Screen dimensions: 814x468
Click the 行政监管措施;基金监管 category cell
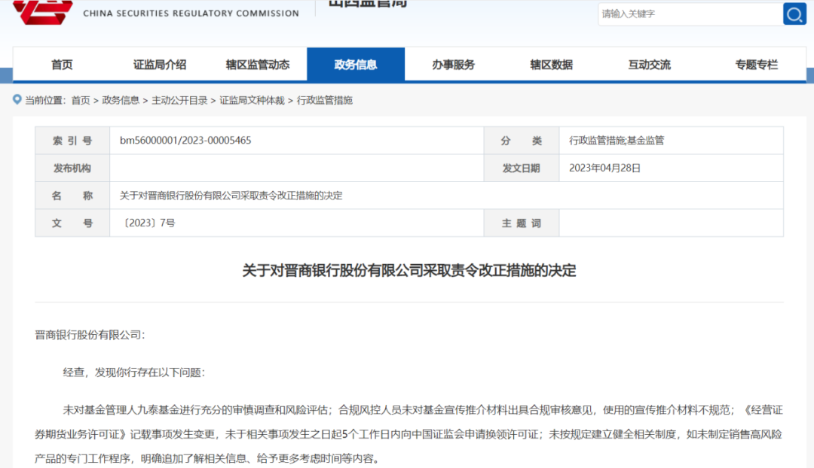(x=672, y=141)
